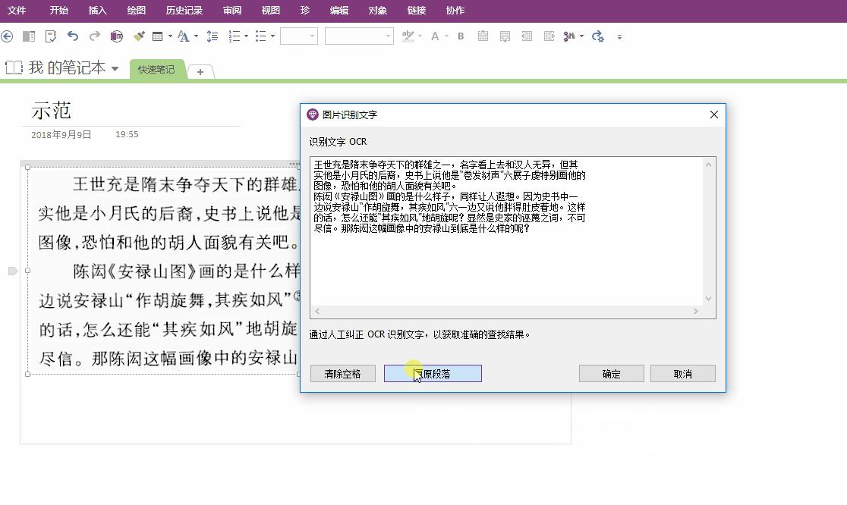Screen dimensions: 847x505
Task: Switch to the 历史记录 ribbon tab
Action: click(184, 11)
